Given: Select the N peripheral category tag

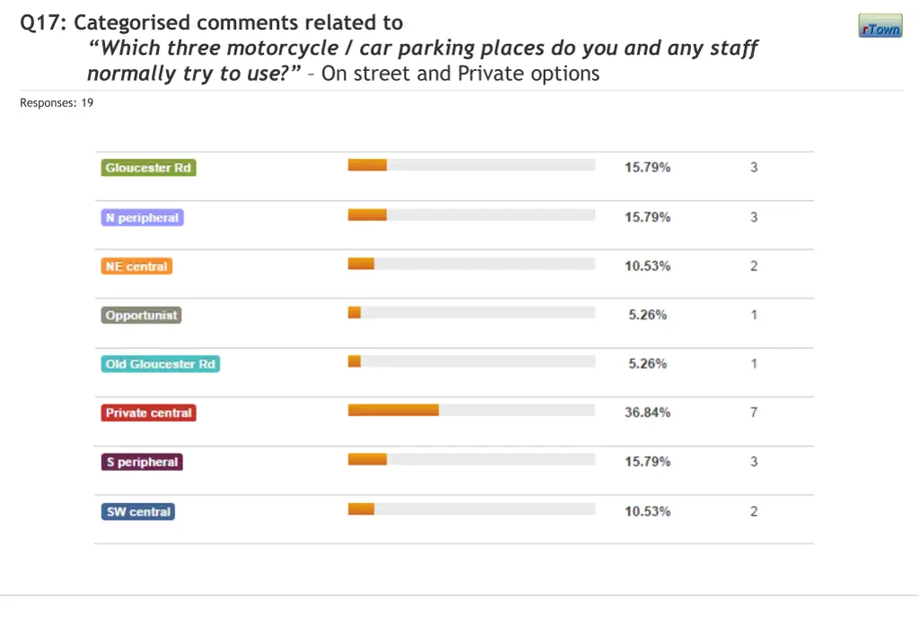Looking at the screenshot, I should click(142, 217).
